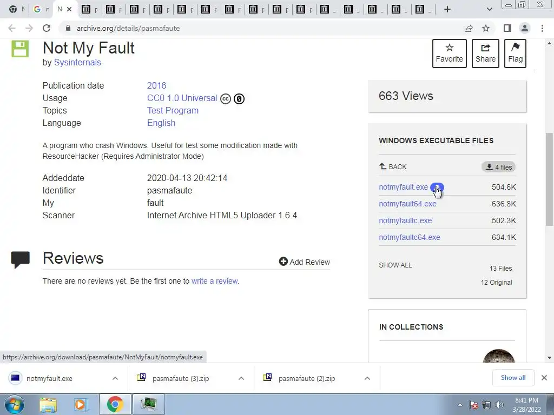Screen dimensions: 554x415
Task: Open the CC0 1.0 Universal license link
Action: tap(182, 98)
